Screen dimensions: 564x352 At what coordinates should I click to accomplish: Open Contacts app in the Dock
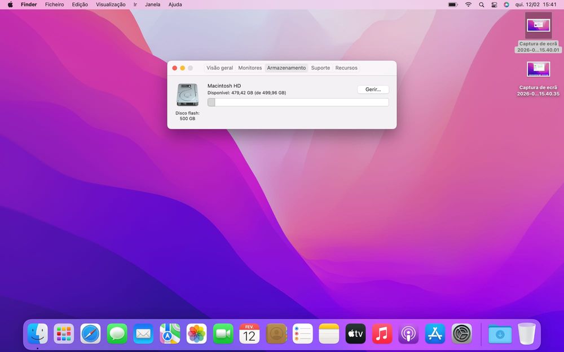(276, 333)
